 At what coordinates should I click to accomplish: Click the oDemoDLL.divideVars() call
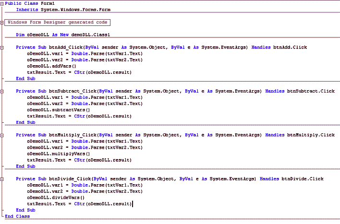click(56, 198)
